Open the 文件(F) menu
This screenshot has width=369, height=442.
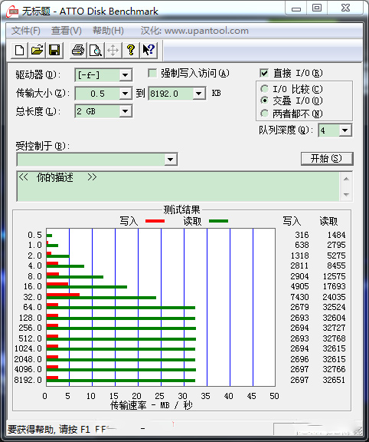click(25, 31)
